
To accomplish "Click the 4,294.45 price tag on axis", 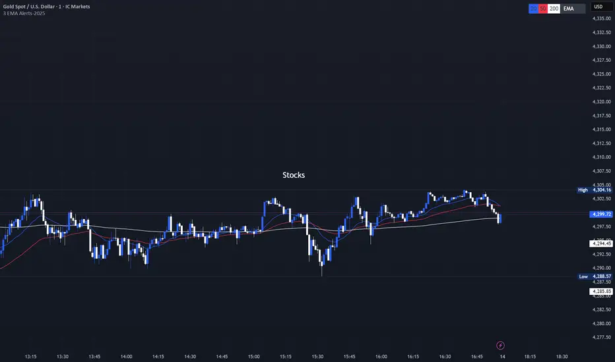I will (601, 244).
